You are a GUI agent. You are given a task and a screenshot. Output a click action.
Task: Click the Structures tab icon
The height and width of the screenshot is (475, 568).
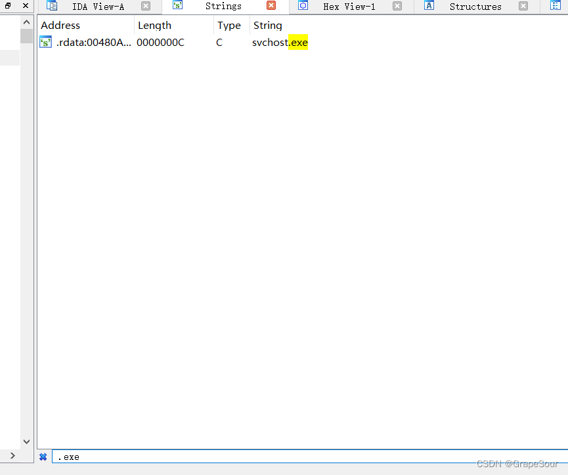pos(429,5)
